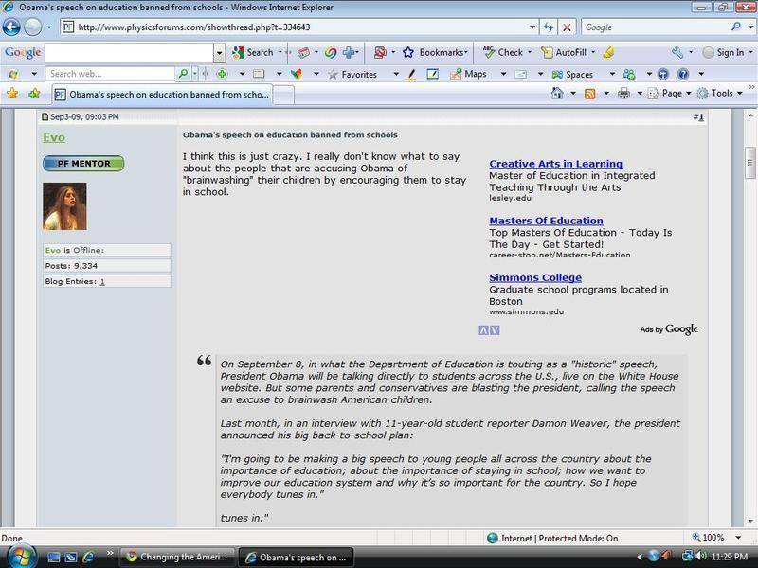
Task: Click the magnifier icon in Google search box
Action: (x=736, y=27)
